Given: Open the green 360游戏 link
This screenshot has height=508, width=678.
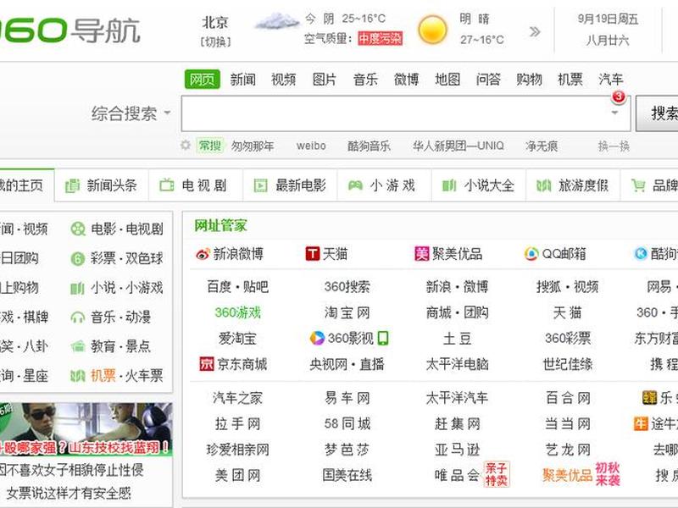Looking at the screenshot, I should click(x=238, y=312).
